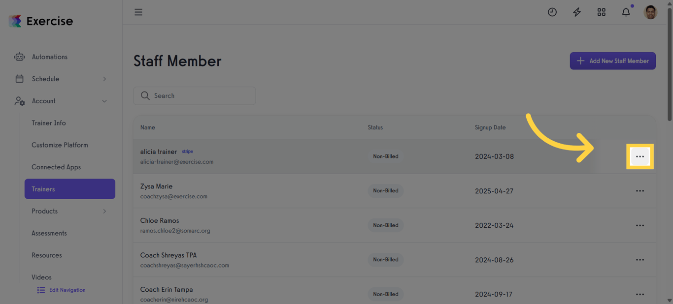Expand the Products submenu
The image size is (673, 304).
tap(104, 212)
